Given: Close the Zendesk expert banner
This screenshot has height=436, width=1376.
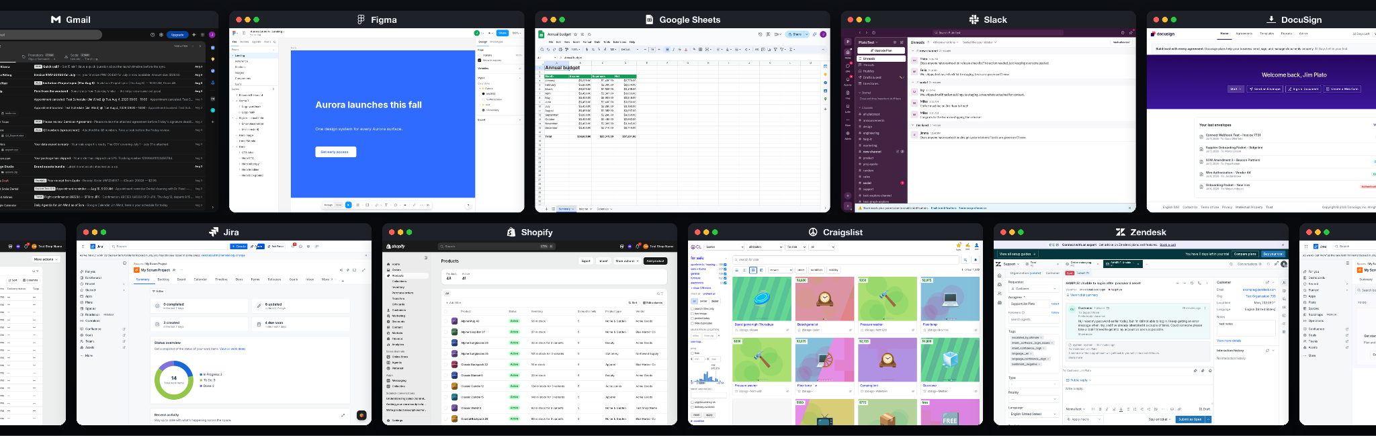Looking at the screenshot, I should point(1283,245).
